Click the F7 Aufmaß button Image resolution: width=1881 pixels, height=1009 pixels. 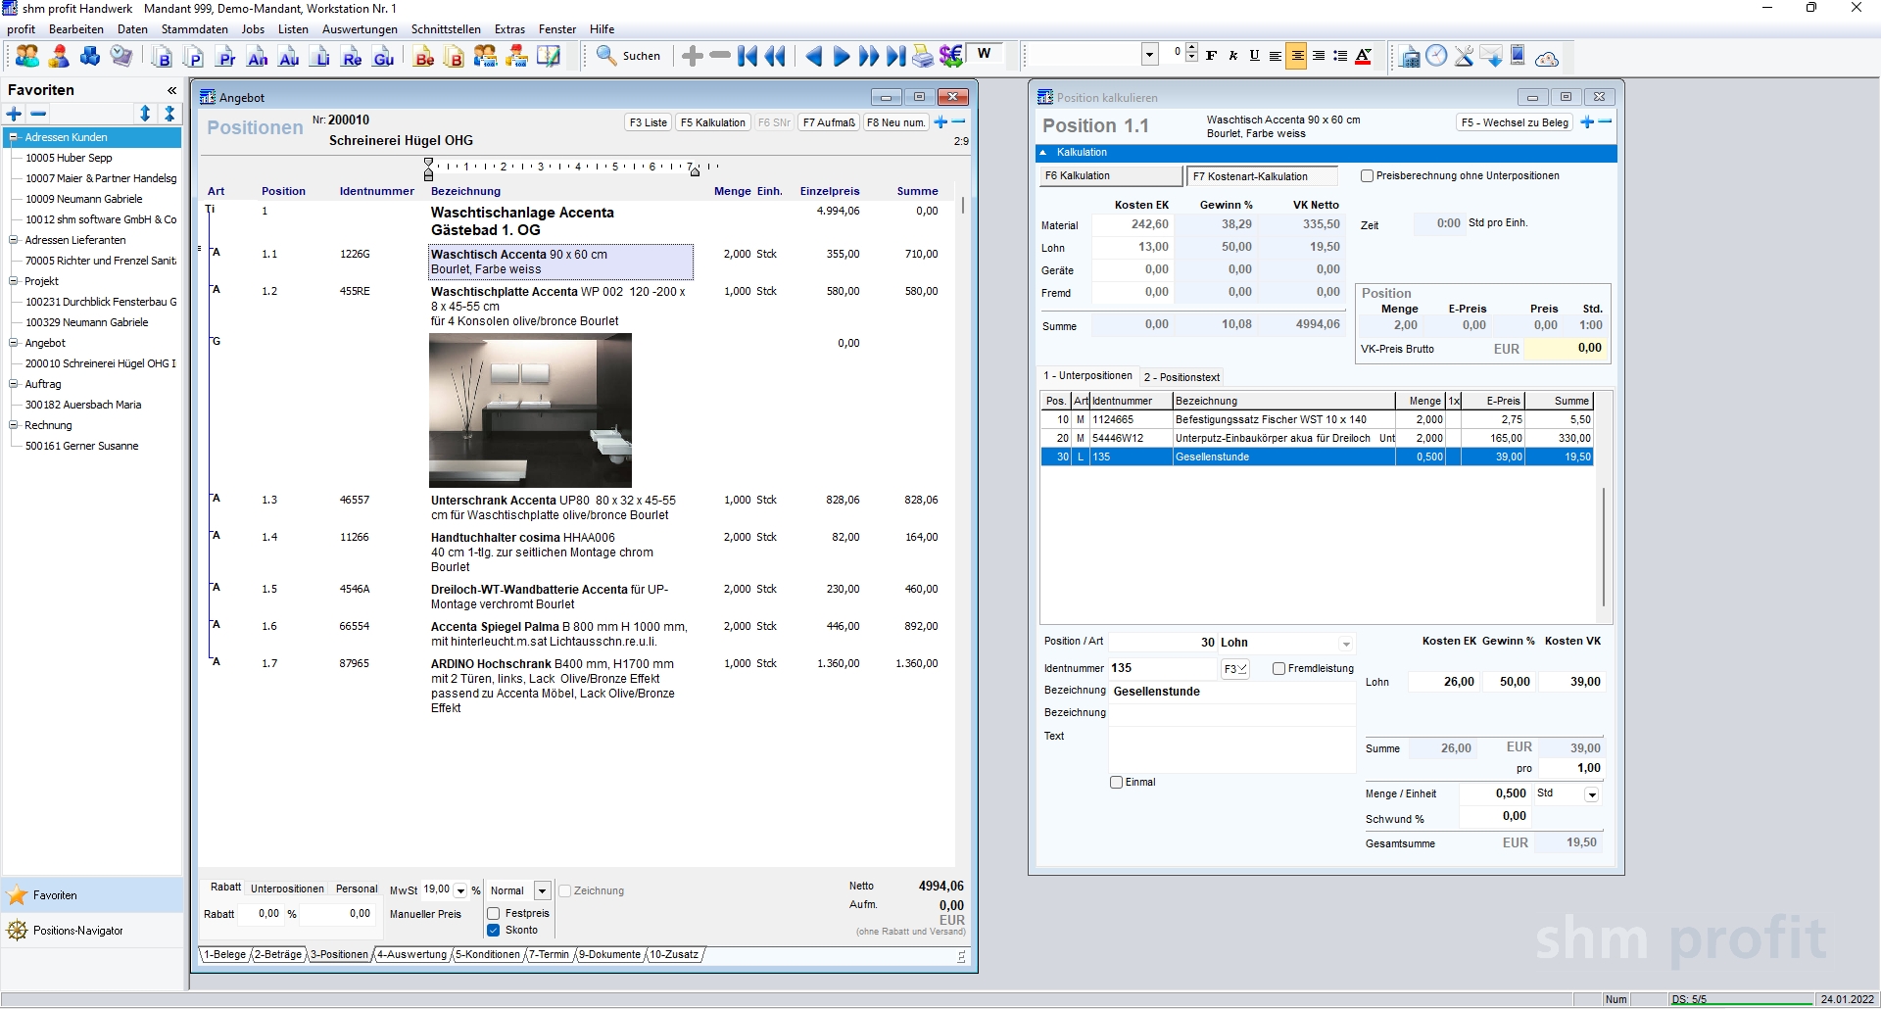[x=829, y=122]
